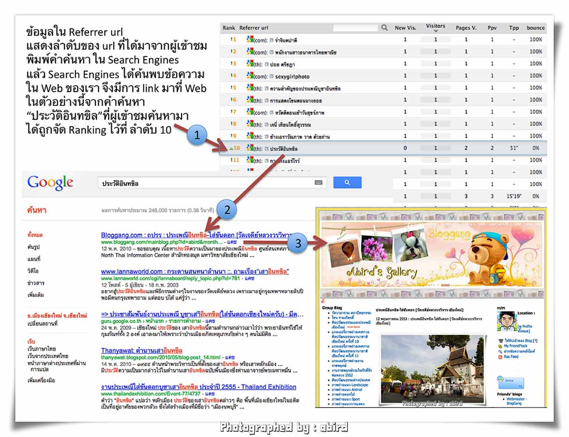Open Rss Feed link in blog sidebar
The height and width of the screenshot is (437, 569).
click(511, 357)
